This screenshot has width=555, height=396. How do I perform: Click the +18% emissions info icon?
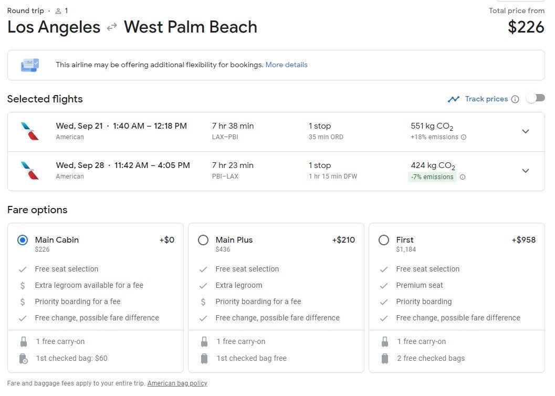click(463, 137)
